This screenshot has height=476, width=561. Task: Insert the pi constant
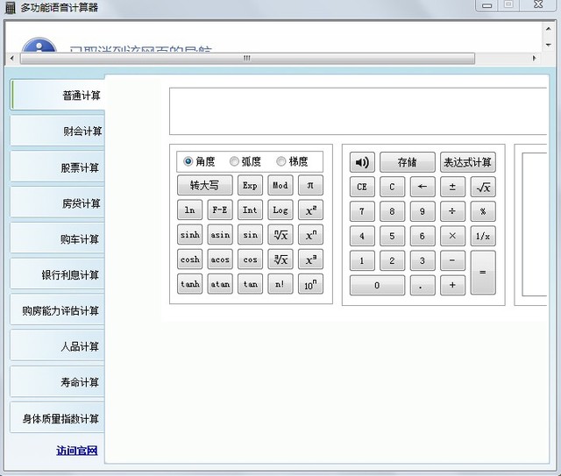[309, 186]
